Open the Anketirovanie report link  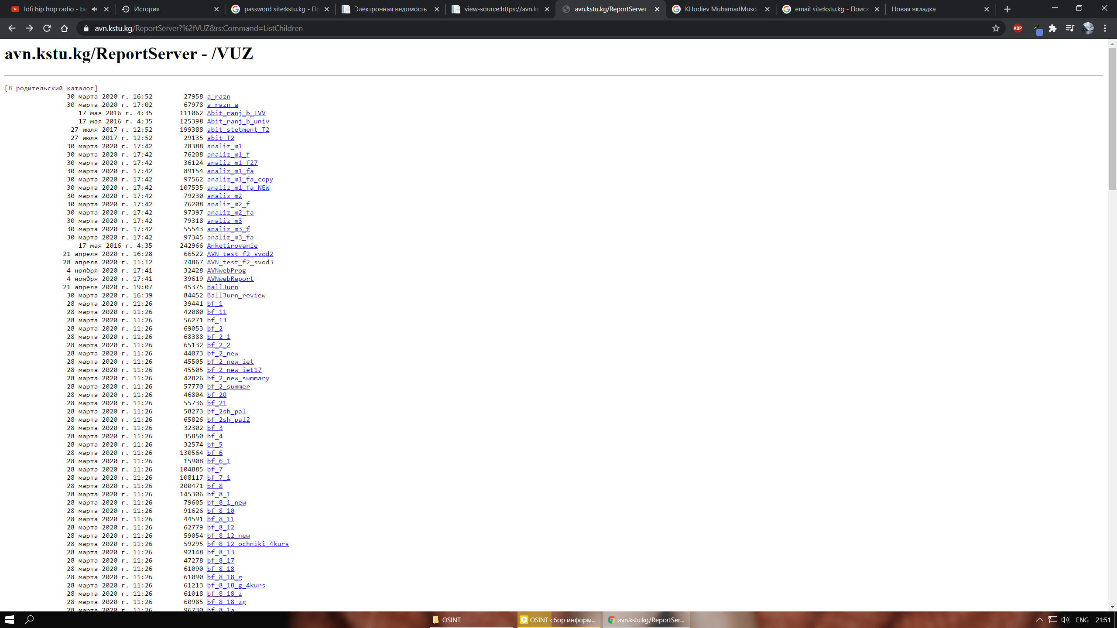pyautogui.click(x=232, y=246)
